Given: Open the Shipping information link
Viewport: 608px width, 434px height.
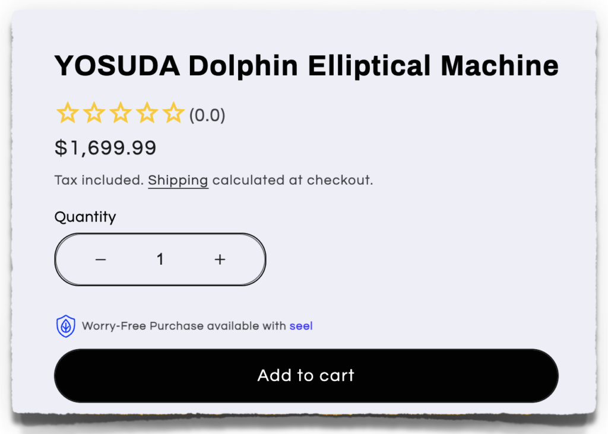Looking at the screenshot, I should (178, 180).
